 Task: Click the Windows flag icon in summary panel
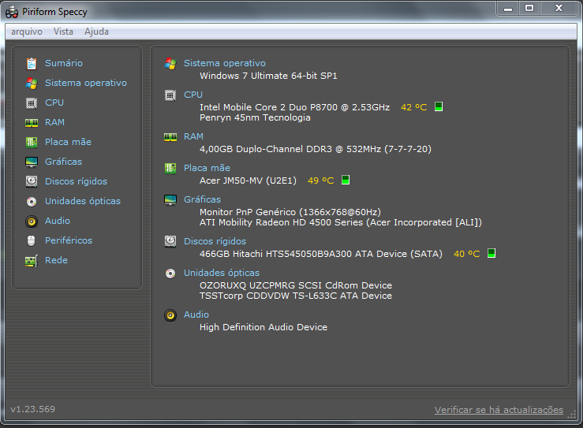click(x=170, y=64)
